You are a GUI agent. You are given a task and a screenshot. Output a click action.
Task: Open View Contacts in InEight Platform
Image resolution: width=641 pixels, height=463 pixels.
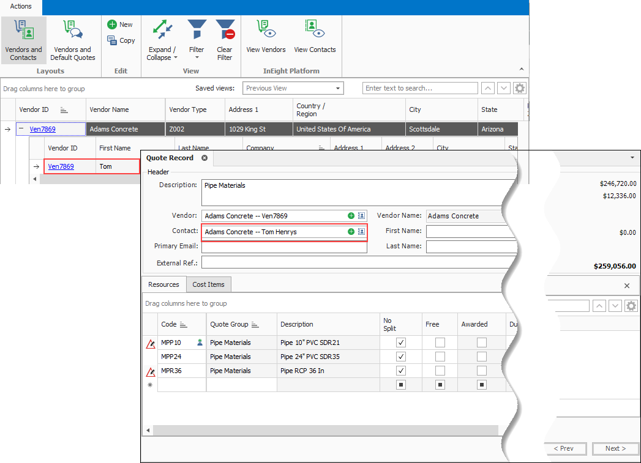coord(315,38)
